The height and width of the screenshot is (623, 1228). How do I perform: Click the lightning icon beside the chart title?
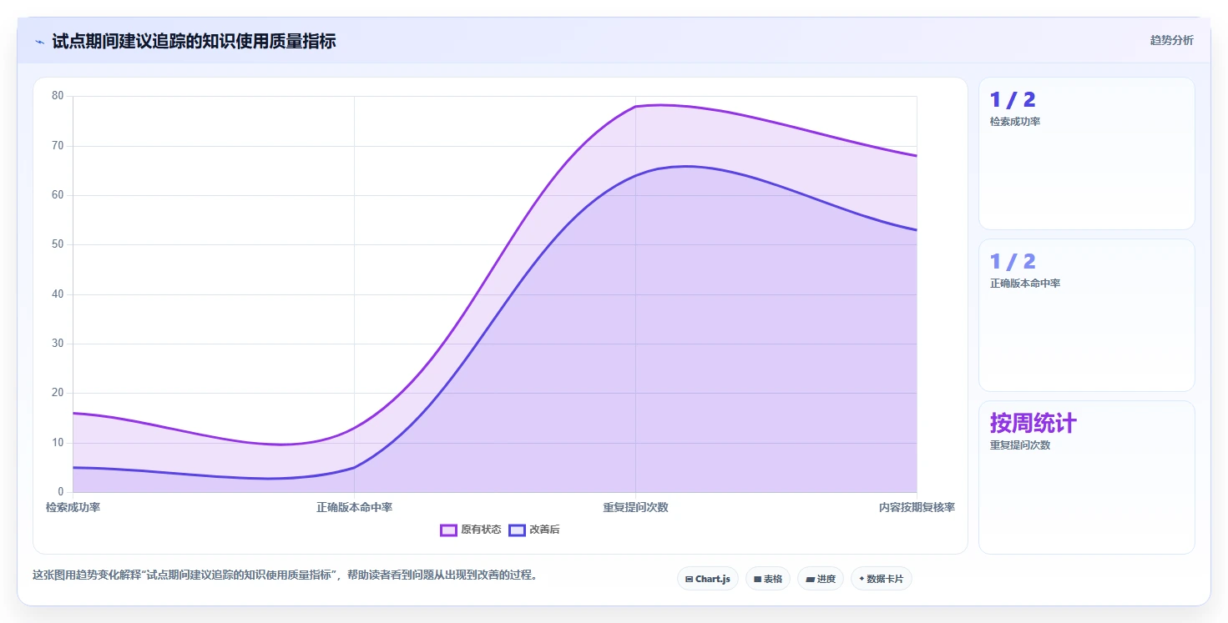(x=39, y=42)
